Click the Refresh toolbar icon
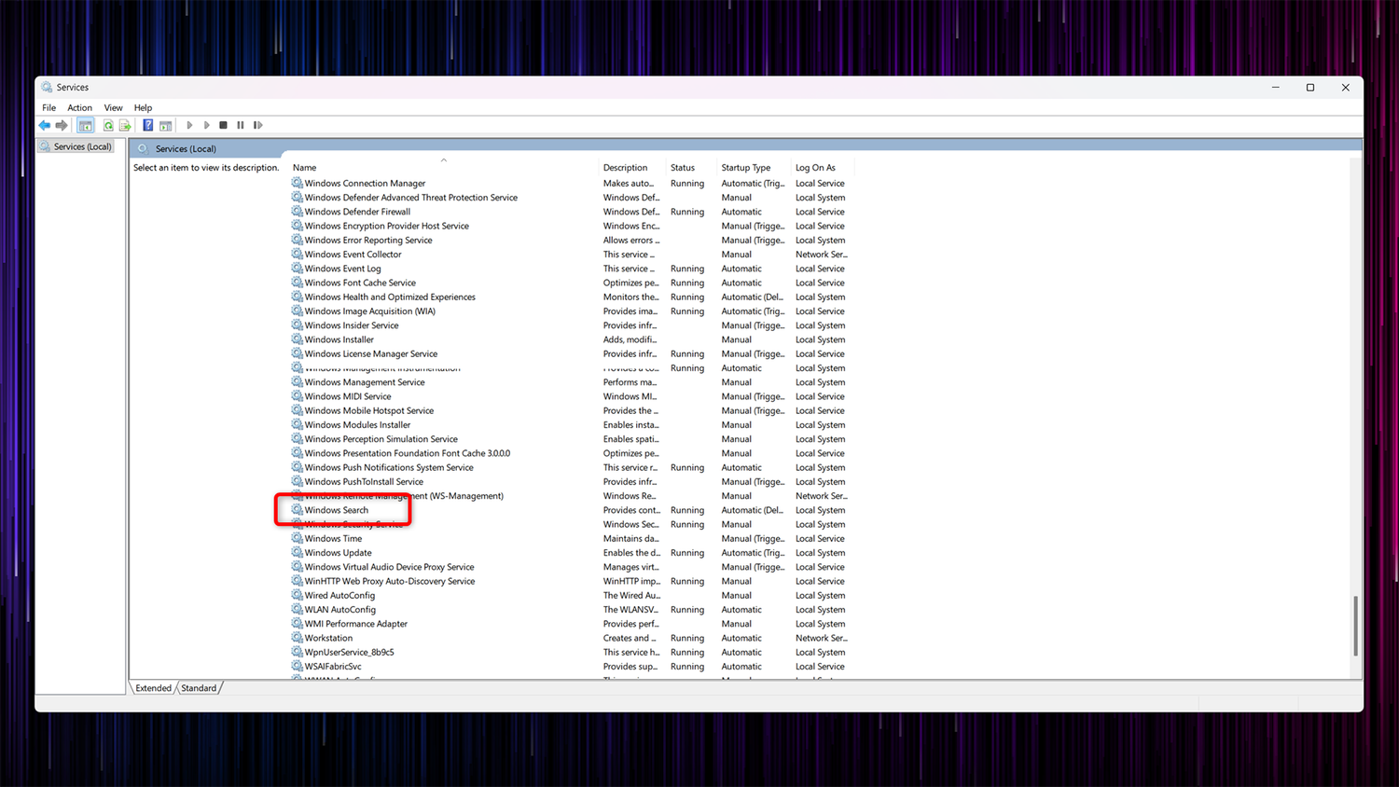 (x=108, y=125)
